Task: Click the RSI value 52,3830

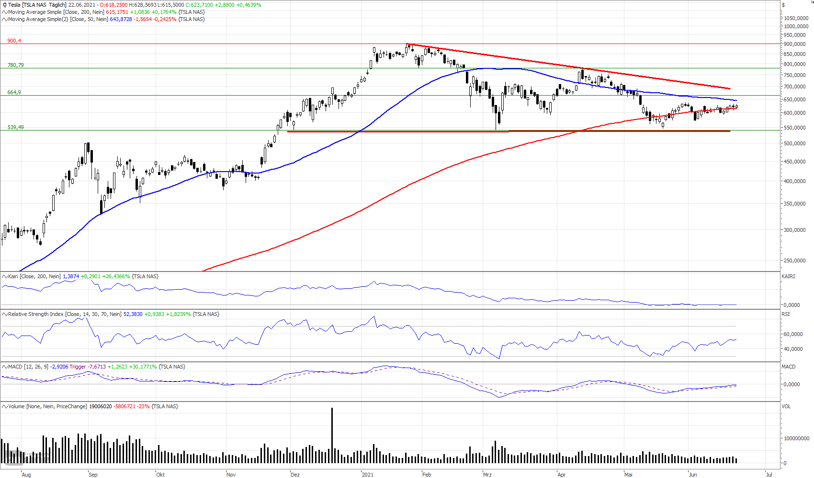Action: 133,314
